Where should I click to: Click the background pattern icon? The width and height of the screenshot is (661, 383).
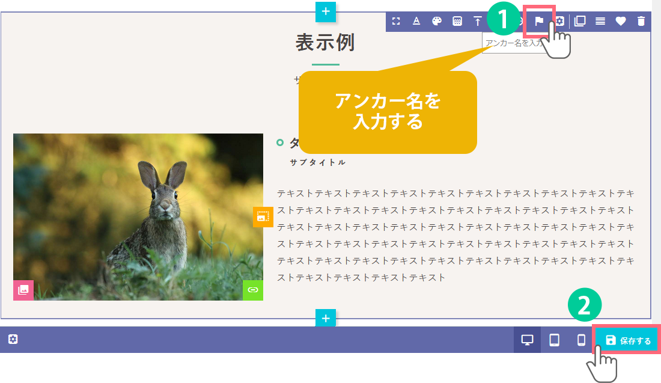pos(457,22)
